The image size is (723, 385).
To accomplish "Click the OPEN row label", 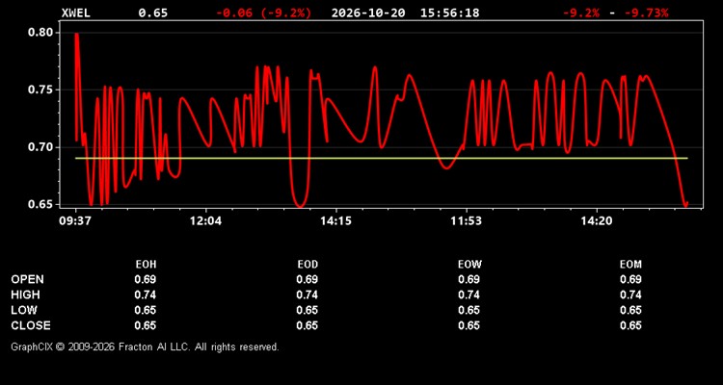I will 28,279.
